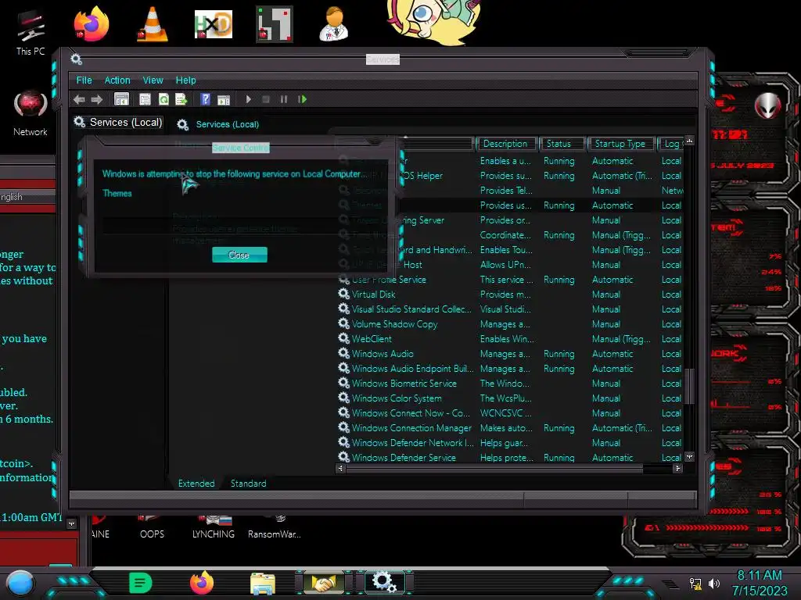Click the Back arrow in Services toolbar
Screen dimensions: 801x600
pyautogui.click(x=79, y=99)
